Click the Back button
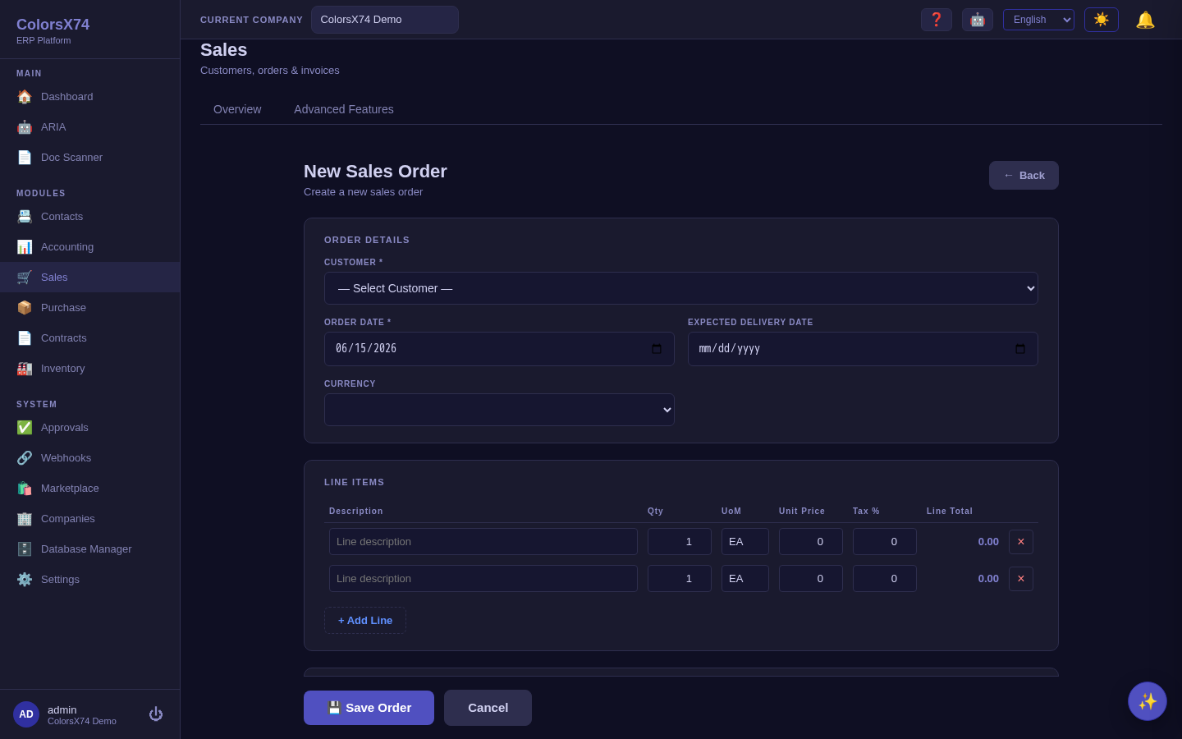This screenshot has height=739, width=1182. pyautogui.click(x=1024, y=176)
